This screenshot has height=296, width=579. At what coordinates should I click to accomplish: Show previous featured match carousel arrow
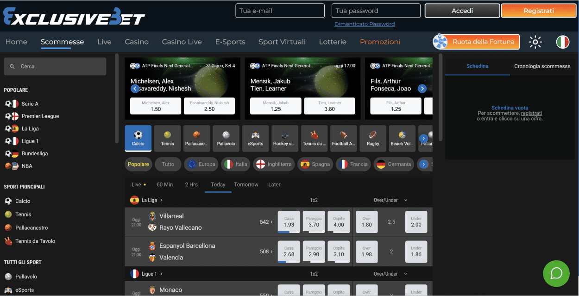[x=135, y=88]
